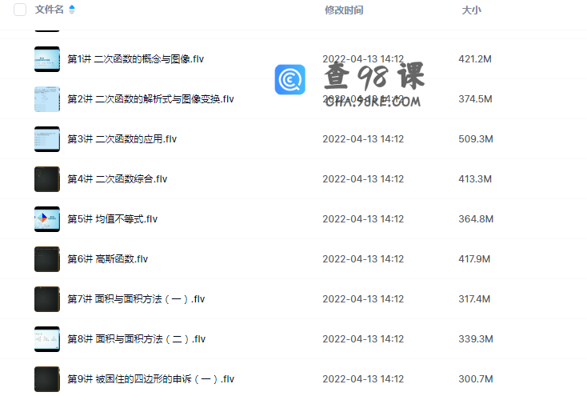
Task: Click the size value 339.3M
Action: pos(476,339)
